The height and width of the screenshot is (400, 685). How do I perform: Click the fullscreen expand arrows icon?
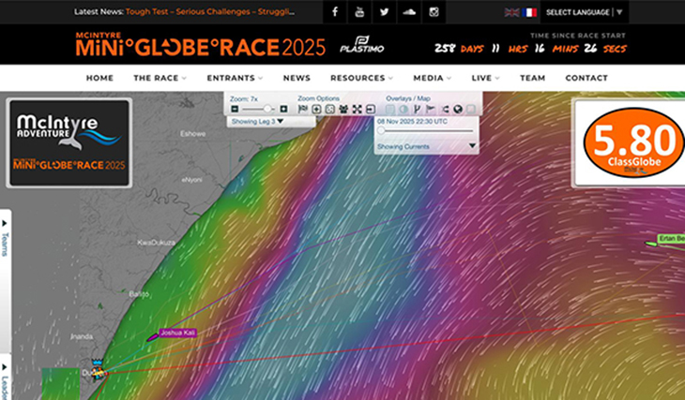click(x=358, y=110)
